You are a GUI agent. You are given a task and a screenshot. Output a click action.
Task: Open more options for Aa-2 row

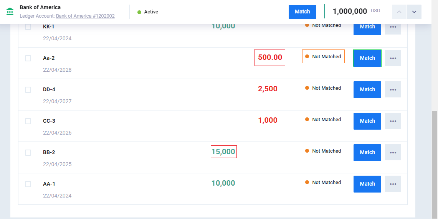[393, 58]
